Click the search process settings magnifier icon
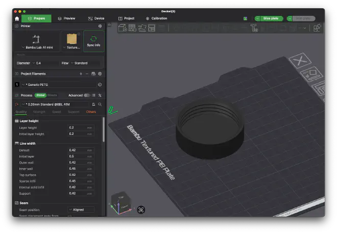This screenshot has height=233, width=337. (x=100, y=104)
